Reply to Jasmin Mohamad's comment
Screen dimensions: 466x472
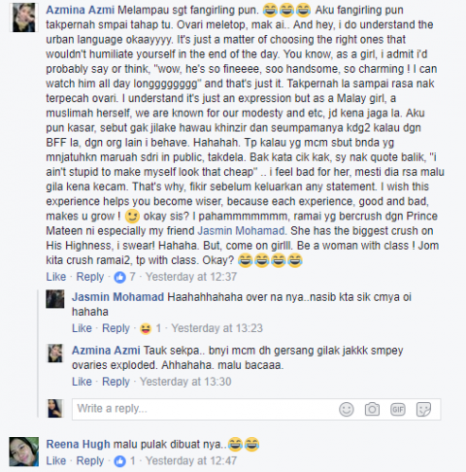pyautogui.click(x=116, y=328)
